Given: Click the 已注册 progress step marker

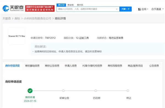Looking at the screenshot, I should click(x=95, y=91).
